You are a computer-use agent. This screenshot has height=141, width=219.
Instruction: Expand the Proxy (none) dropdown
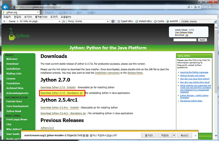pos(108,21)
